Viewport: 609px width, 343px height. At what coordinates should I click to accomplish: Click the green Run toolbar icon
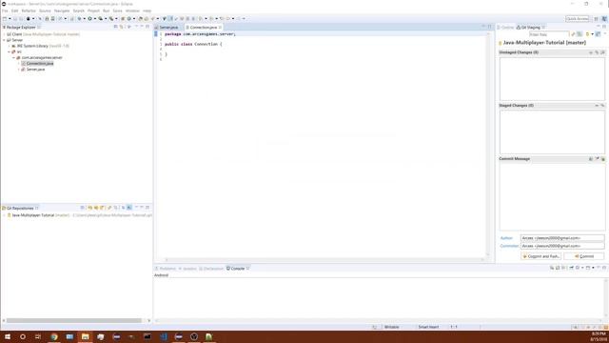coord(89,19)
